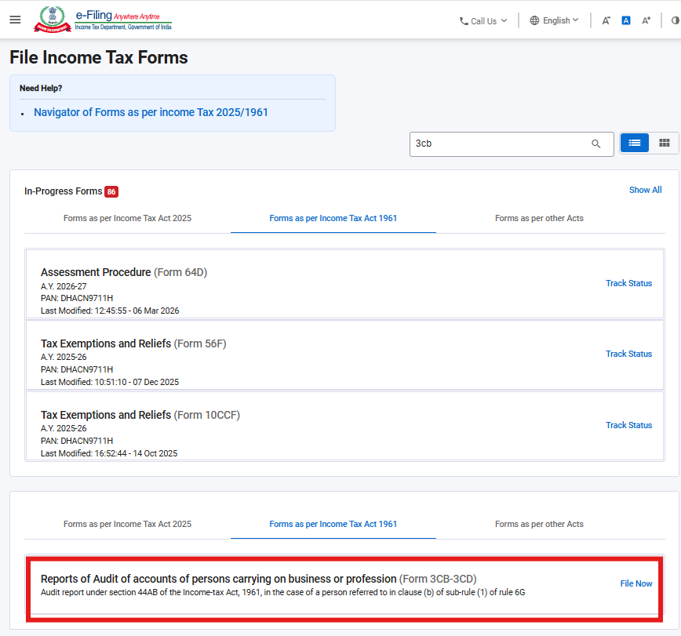This screenshot has width=681, height=636.
Task: Reset to default font size
Action: point(626,20)
